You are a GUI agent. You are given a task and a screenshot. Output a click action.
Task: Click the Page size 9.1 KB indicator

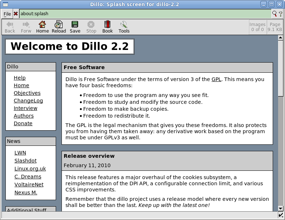point(275,27)
